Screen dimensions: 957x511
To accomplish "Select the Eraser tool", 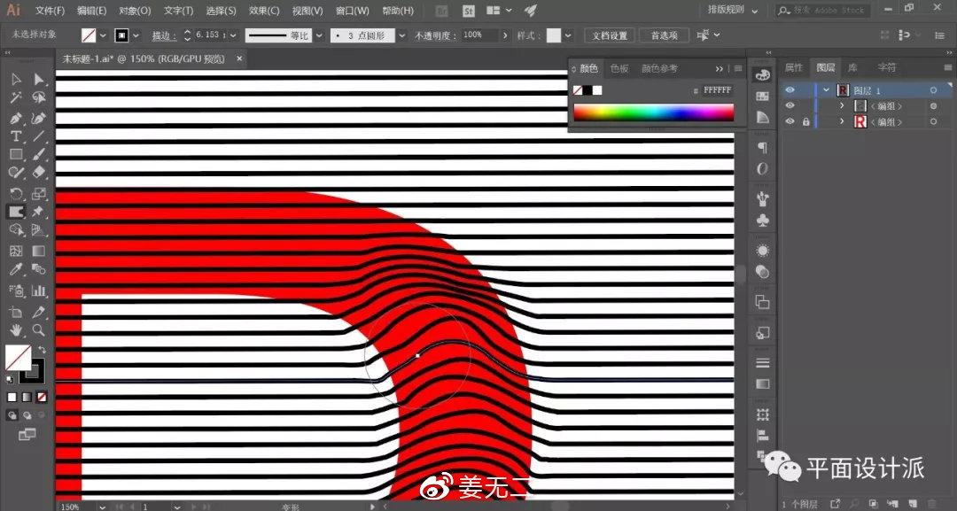I will [38, 172].
